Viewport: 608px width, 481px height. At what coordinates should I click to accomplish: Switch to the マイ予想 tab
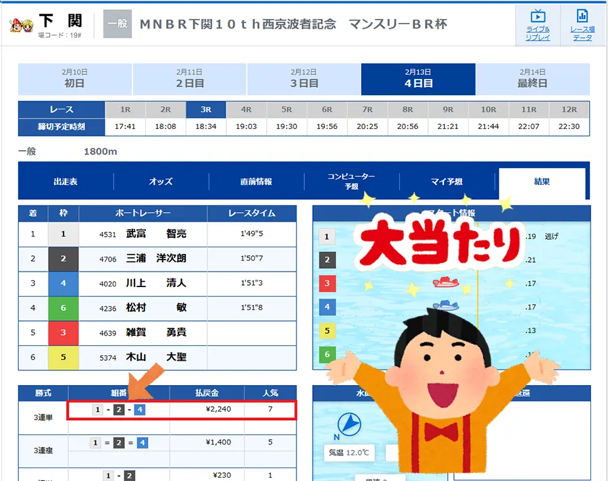tap(447, 182)
